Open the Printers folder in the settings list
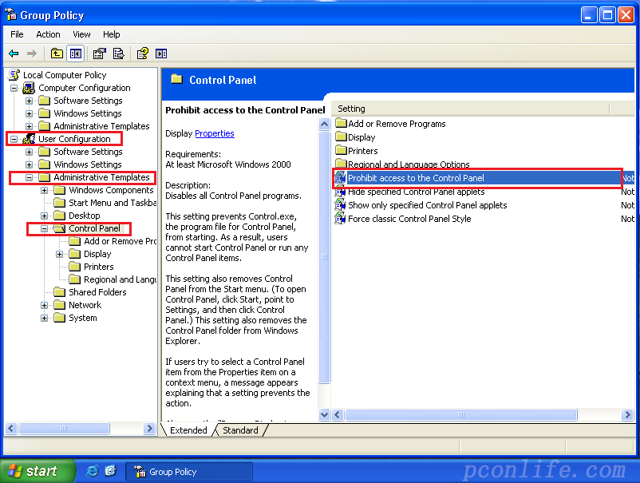This screenshot has width=640, height=483. coord(362,151)
